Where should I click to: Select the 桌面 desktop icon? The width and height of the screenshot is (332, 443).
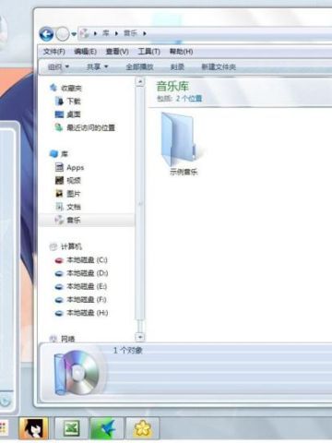[59, 114]
